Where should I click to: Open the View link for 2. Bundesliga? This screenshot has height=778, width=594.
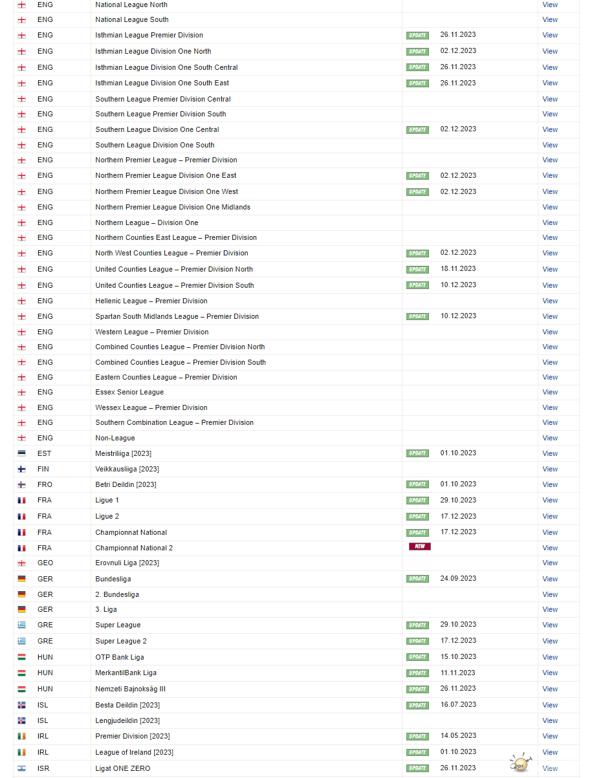[550, 594]
